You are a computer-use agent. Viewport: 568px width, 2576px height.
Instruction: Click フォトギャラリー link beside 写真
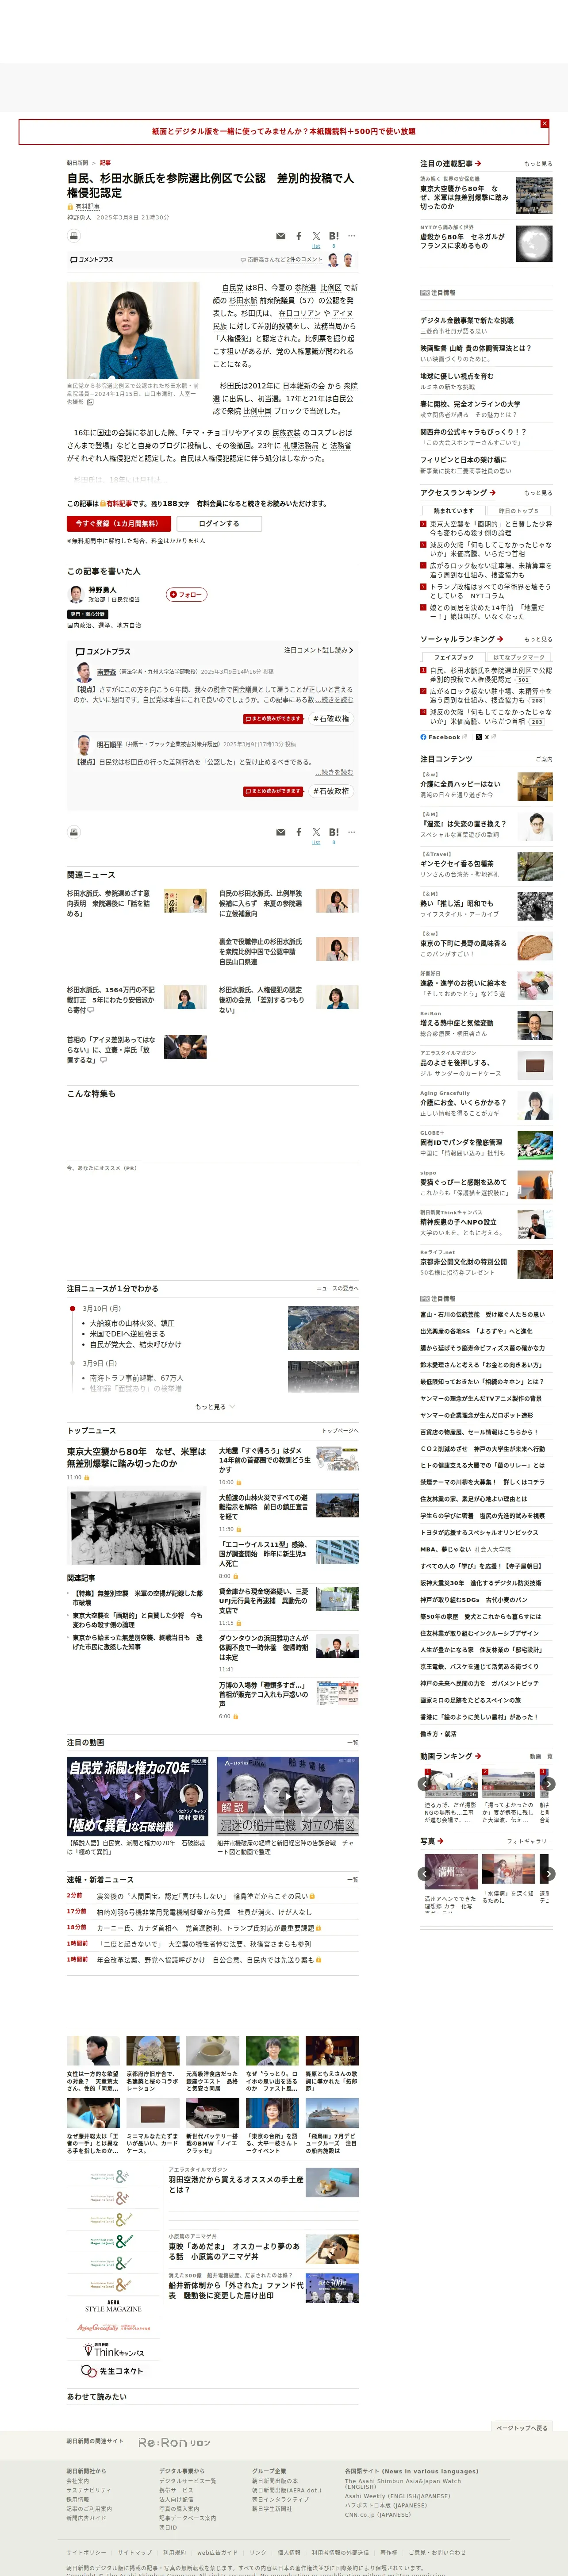(x=529, y=1841)
